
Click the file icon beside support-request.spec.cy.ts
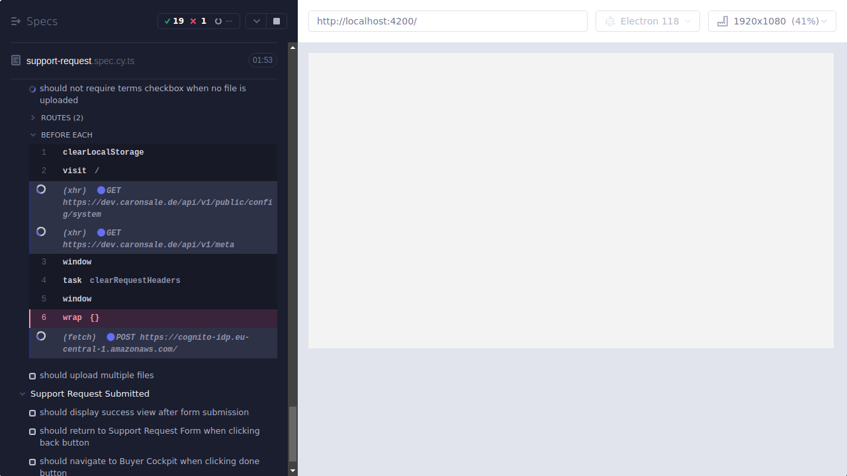click(15, 59)
